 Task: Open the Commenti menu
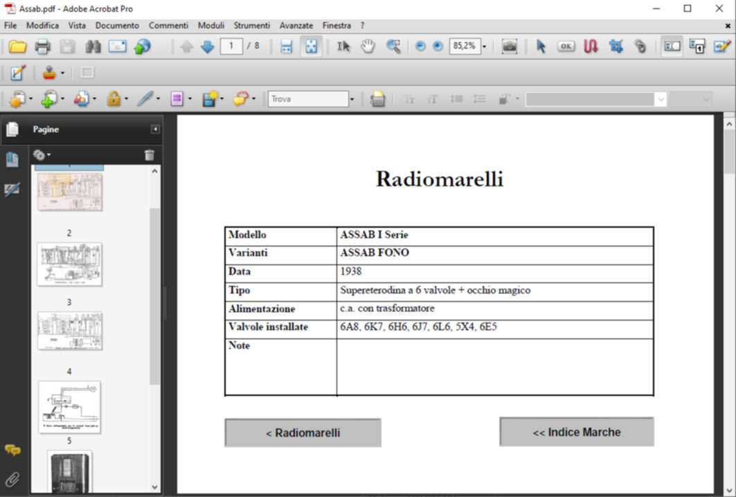pyautogui.click(x=168, y=26)
